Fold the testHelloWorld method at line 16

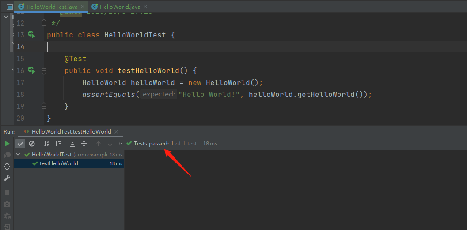44,71
